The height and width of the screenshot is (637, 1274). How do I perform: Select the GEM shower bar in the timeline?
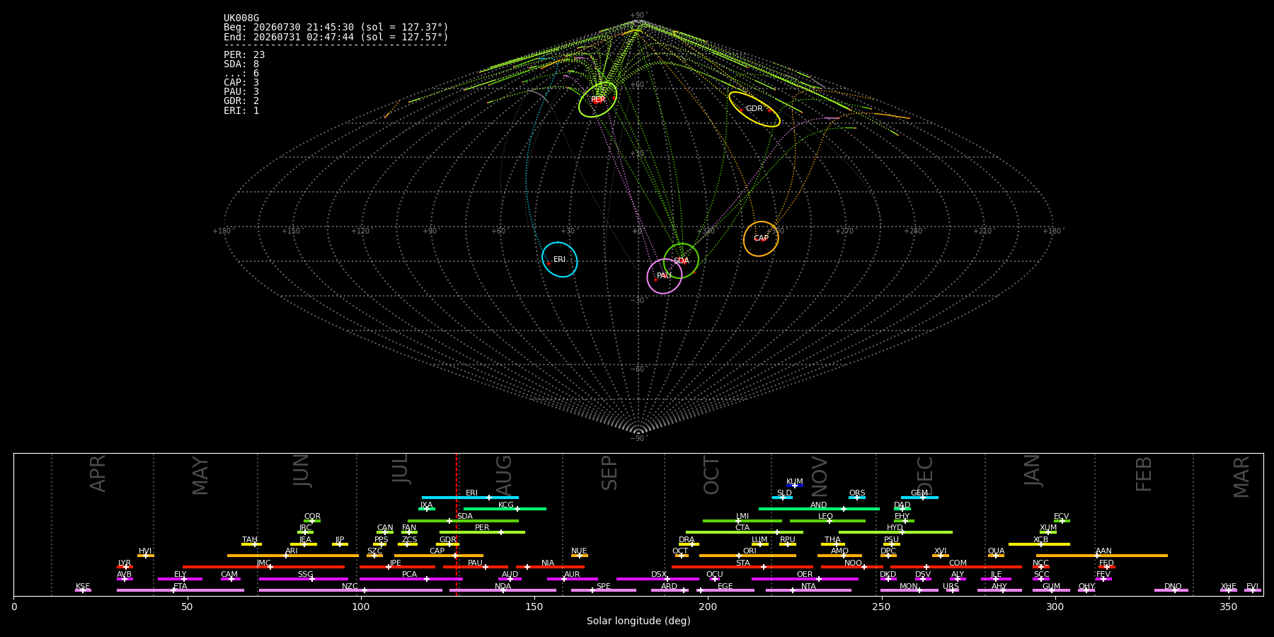click(x=919, y=498)
